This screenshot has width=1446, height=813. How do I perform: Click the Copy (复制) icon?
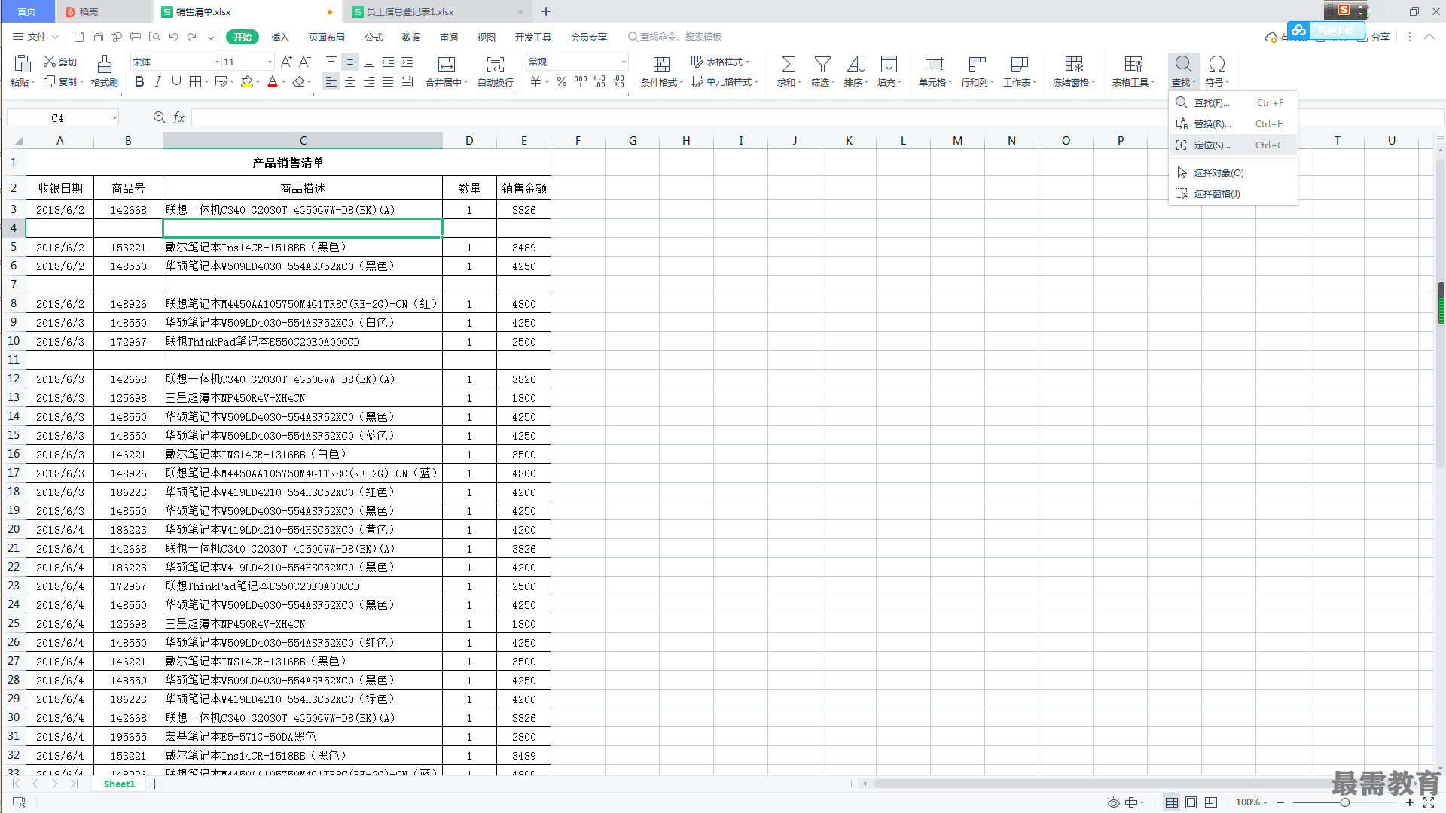point(50,81)
